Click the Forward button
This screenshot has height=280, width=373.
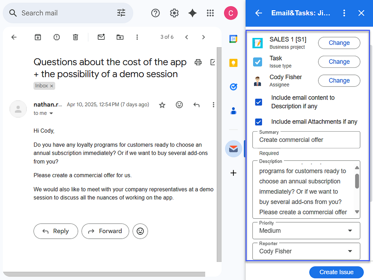tap(105, 231)
